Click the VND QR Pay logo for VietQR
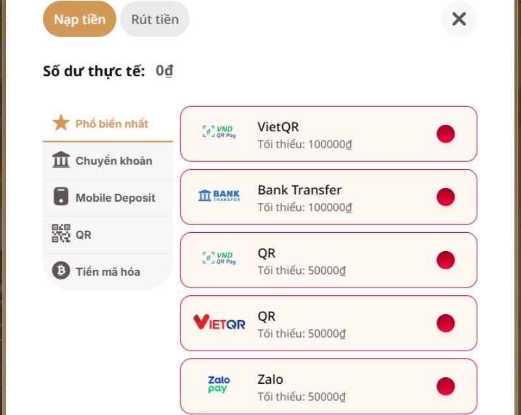Screen dimensions: 521x415 [x=219, y=132]
